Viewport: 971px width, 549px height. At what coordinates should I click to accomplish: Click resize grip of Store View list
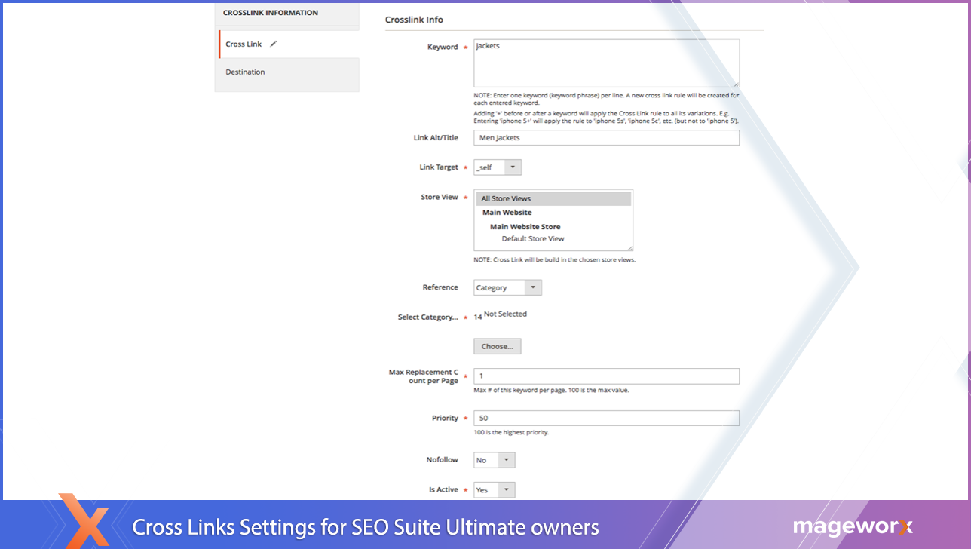coord(629,247)
